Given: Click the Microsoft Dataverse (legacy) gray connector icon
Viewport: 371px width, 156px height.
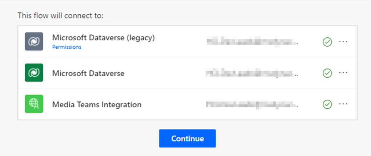Looking at the screenshot, I should (34, 41).
